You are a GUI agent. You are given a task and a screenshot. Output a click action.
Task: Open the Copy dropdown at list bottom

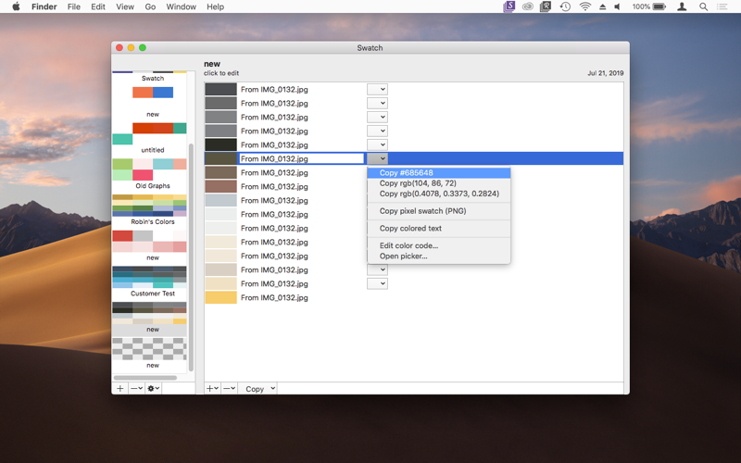pyautogui.click(x=260, y=388)
